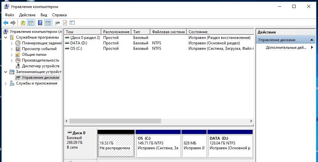The width and height of the screenshot is (318, 162).
Task: Click the Служебные программы tools icon
Action: click(12, 37)
